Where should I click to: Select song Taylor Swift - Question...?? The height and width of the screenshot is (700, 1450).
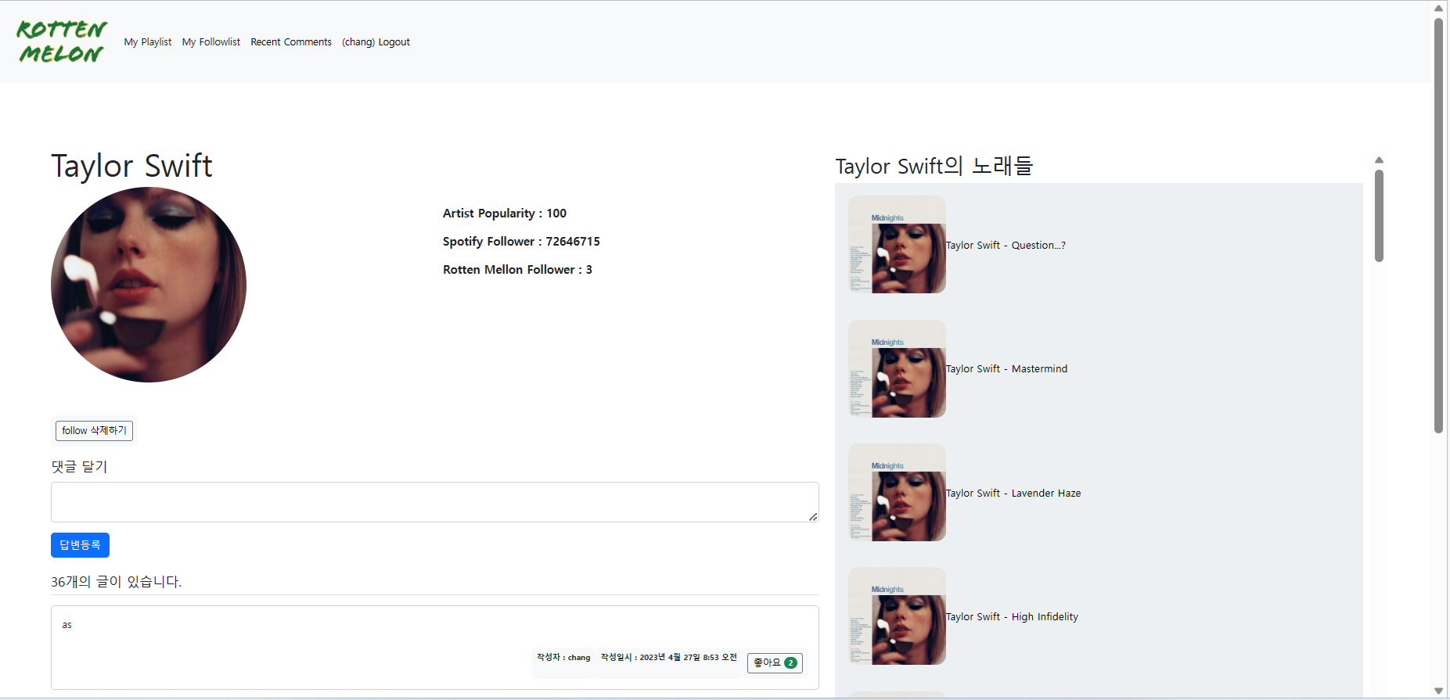[x=1006, y=246]
